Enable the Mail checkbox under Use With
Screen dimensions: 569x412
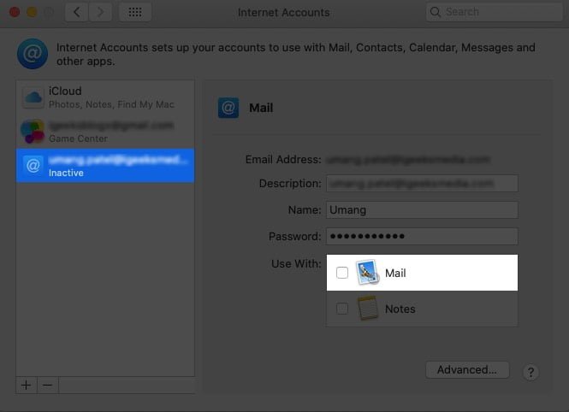point(342,273)
